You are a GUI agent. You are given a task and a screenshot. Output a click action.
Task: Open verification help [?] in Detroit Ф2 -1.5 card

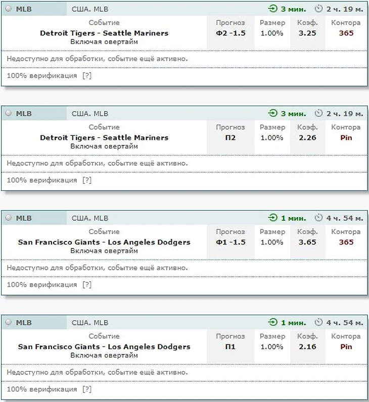(87, 76)
